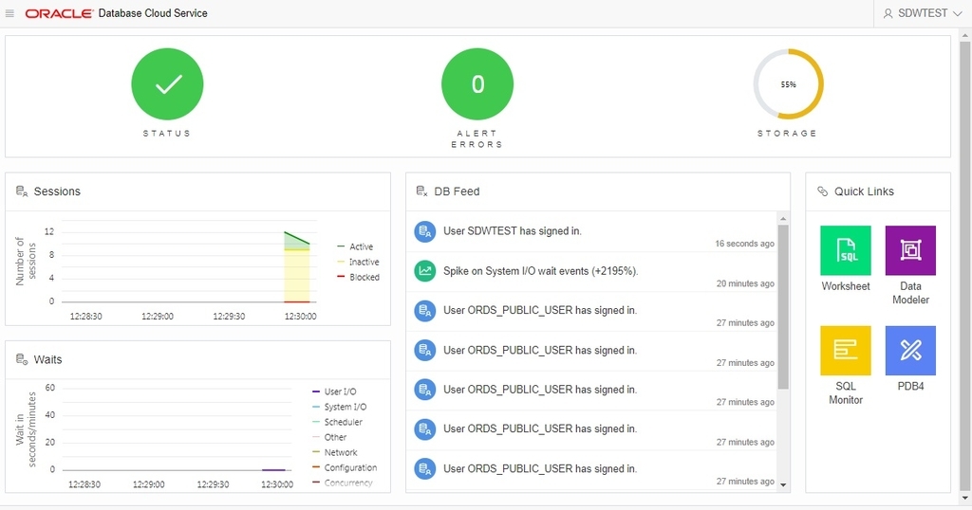This screenshot has width=972, height=510.
Task: Click the Quick Links panel title
Action: 864,191
